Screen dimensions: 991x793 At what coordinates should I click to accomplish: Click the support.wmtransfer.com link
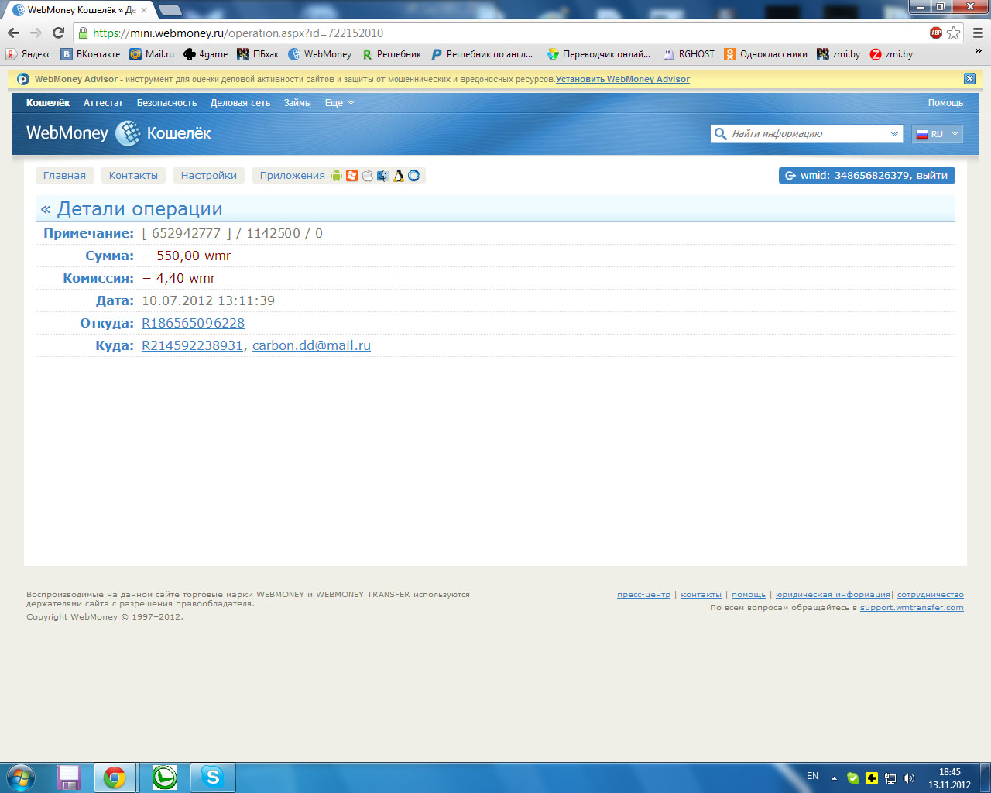912,608
